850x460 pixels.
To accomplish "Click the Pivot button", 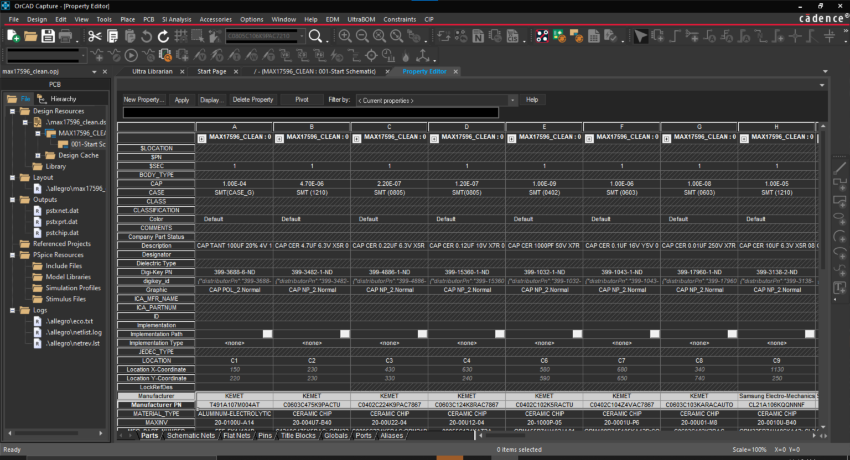I will (x=302, y=100).
